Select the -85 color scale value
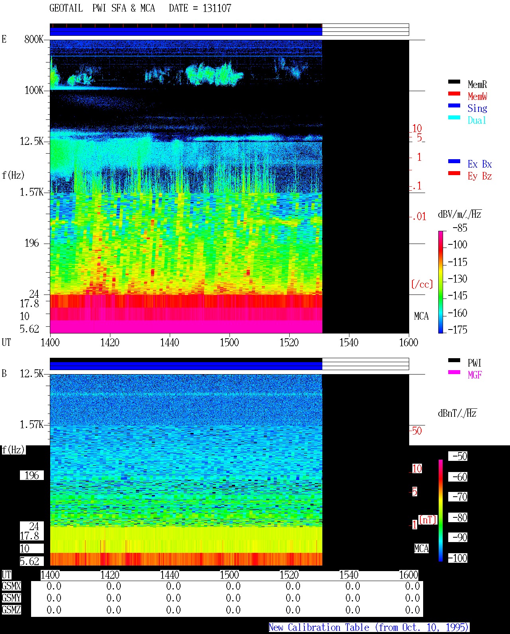 (460, 228)
